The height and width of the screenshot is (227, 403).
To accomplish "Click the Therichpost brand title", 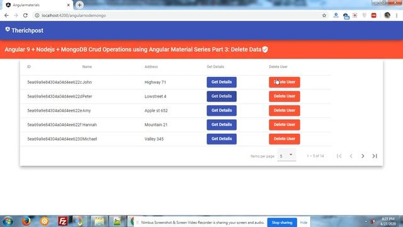I will coord(27,30).
